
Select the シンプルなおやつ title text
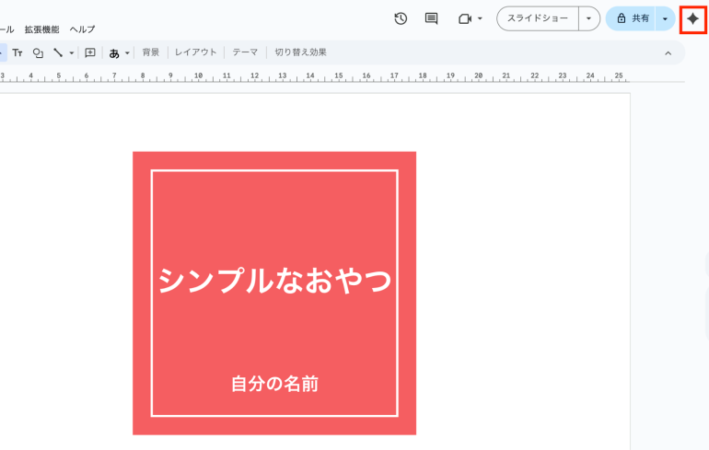click(x=274, y=280)
